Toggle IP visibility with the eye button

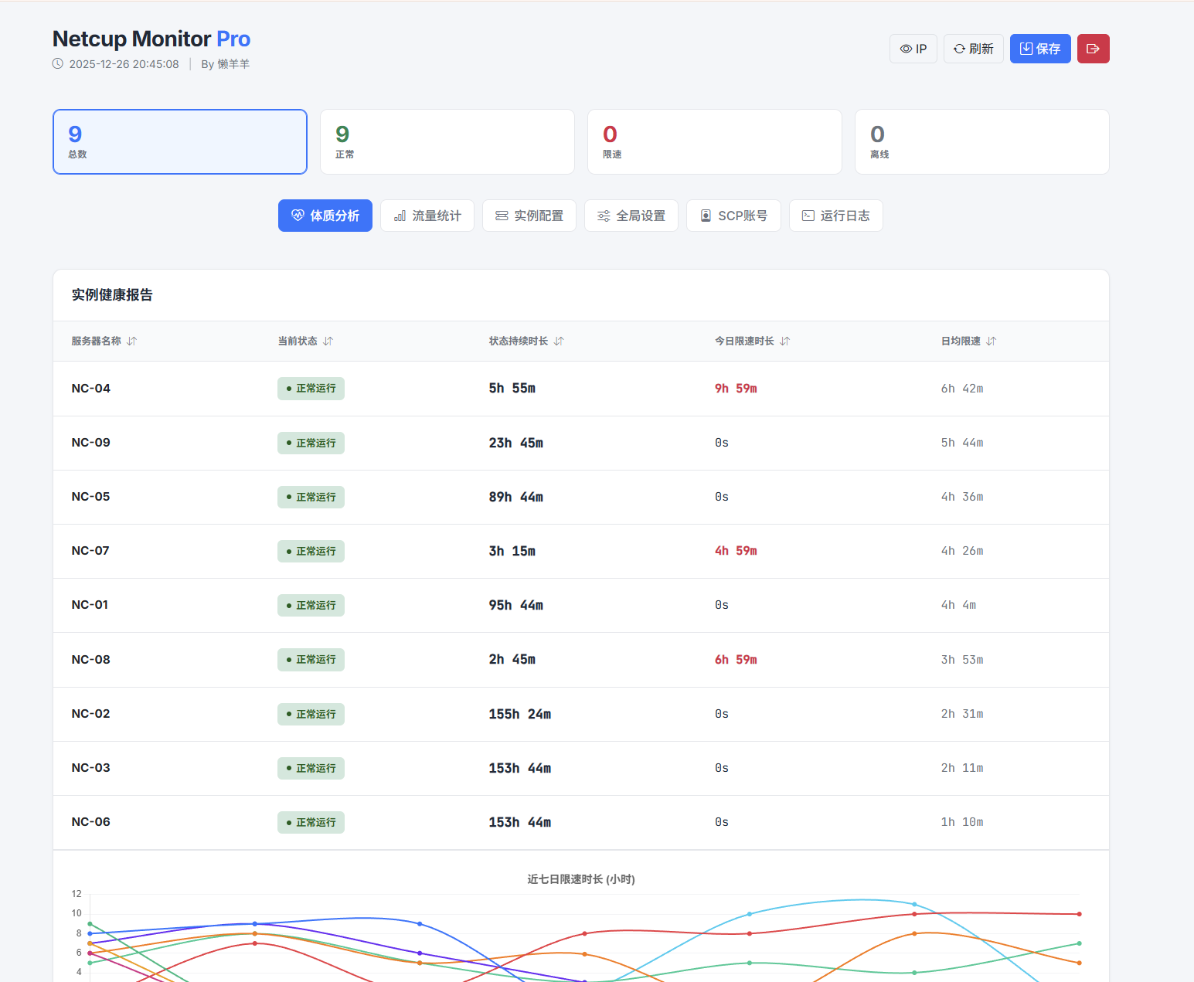(913, 49)
